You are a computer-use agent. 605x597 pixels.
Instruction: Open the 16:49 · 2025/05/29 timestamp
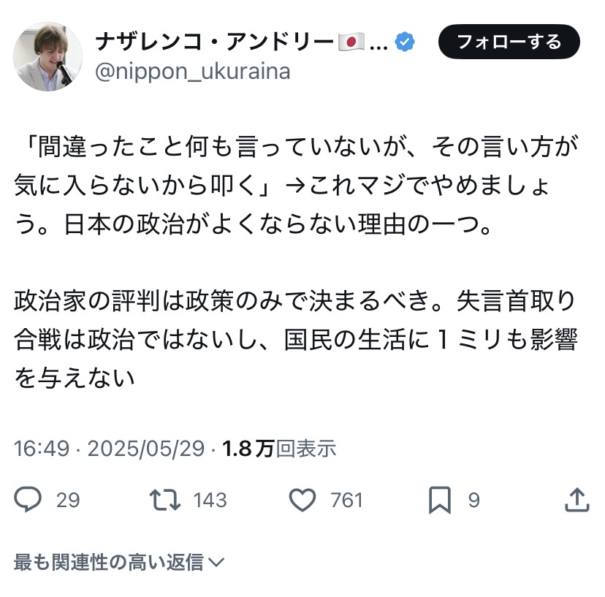pos(109,449)
